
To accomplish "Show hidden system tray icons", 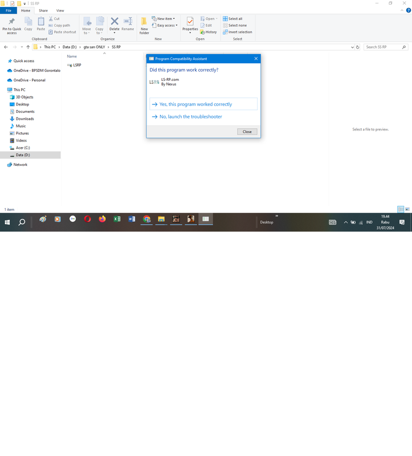I will tap(346, 222).
